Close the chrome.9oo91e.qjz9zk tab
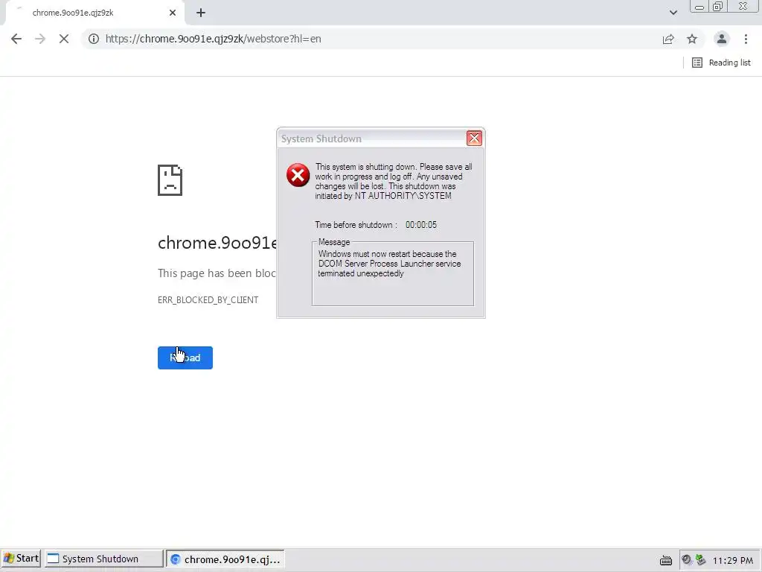 [173, 13]
